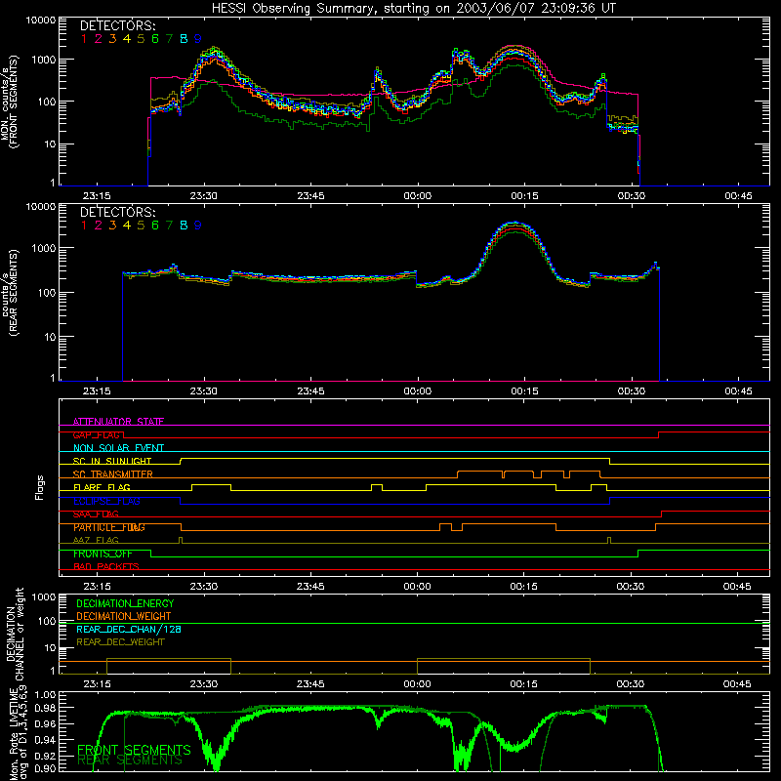
Task: Click the SAA_FLAG label
Action: 96,514
